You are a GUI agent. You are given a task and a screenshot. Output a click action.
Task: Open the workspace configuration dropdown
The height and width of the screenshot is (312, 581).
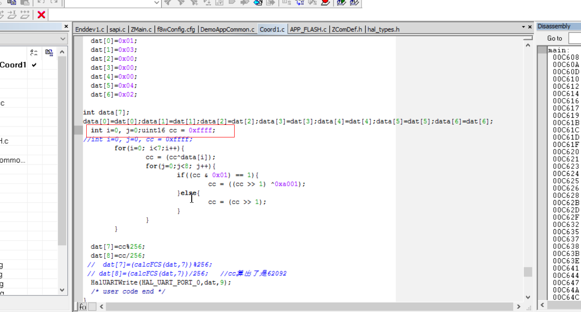point(62,39)
